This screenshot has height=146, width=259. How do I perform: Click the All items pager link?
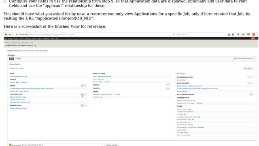click(x=117, y=94)
